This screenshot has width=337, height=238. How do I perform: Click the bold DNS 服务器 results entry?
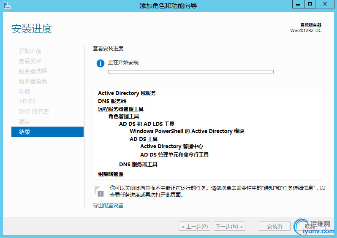click(x=112, y=101)
